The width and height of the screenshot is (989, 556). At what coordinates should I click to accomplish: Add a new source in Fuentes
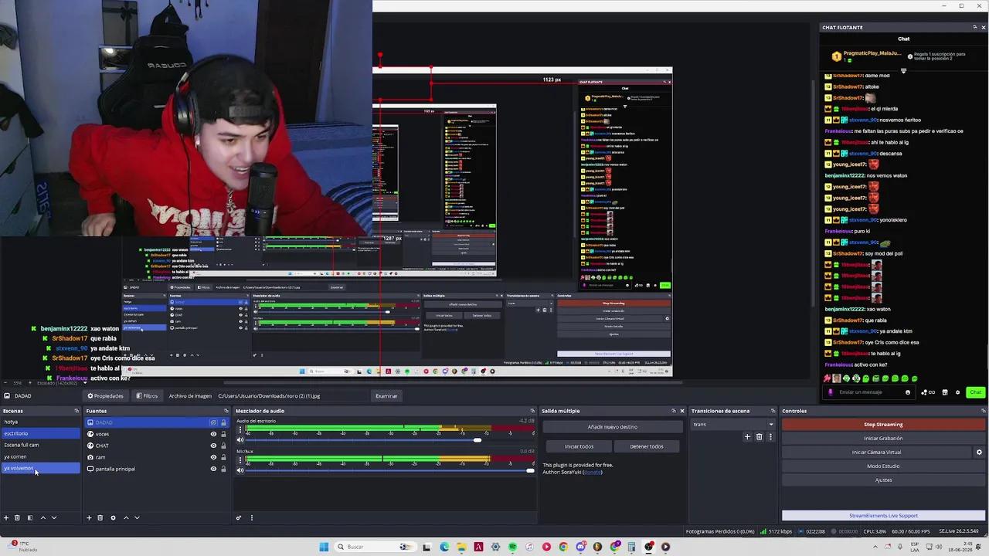coord(89,517)
